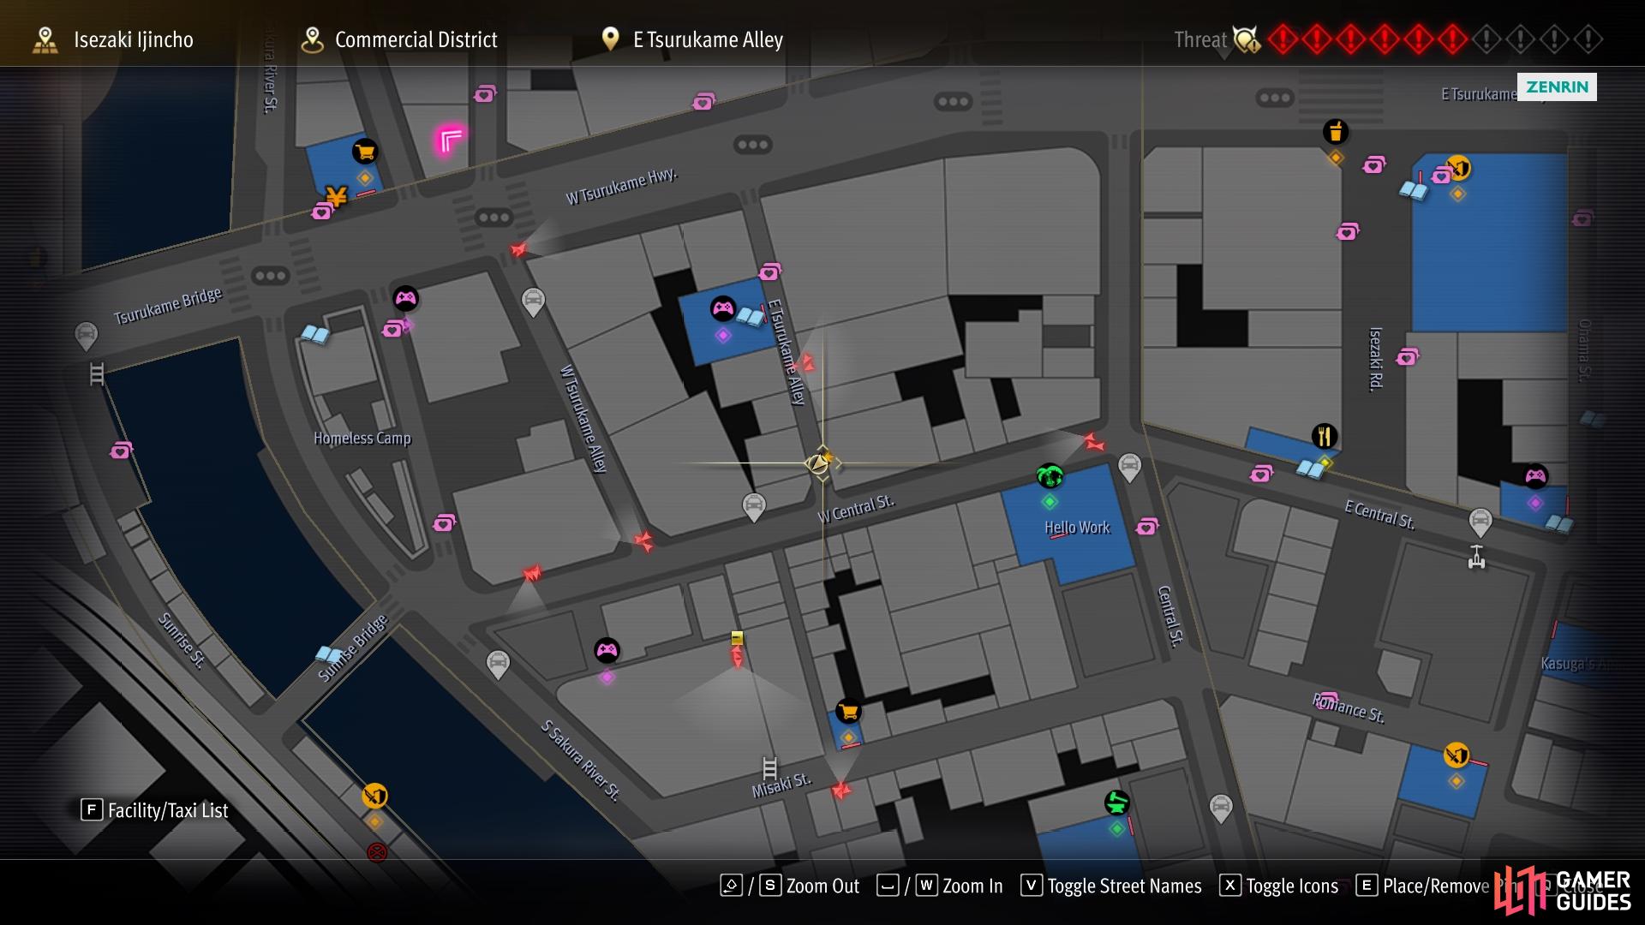Select the gamepad icon near Ohama St
The height and width of the screenshot is (925, 1645).
[x=1535, y=475]
